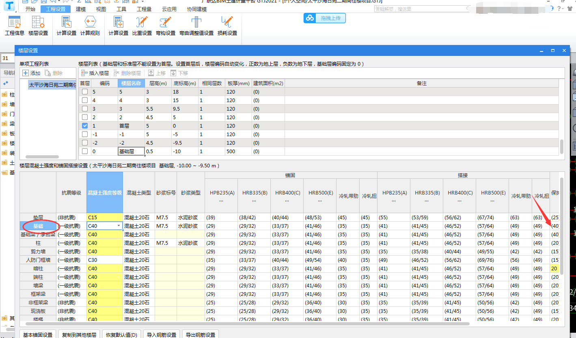Screen dimensions: 576x338
Task: Click (非抗震) seismic grade for 现浇板
Action: (71, 311)
